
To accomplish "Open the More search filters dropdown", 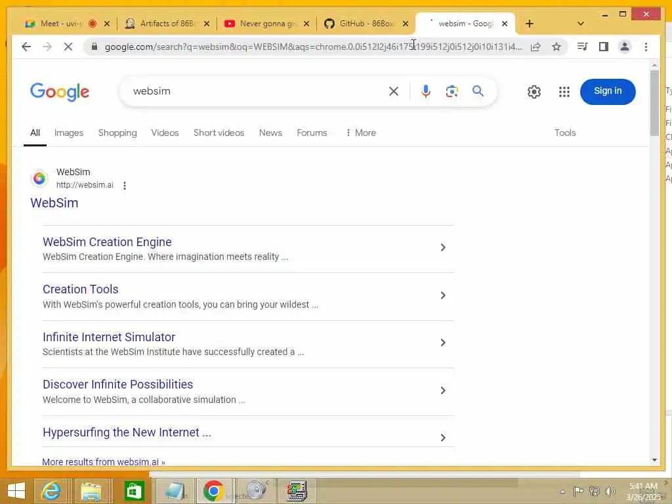I will pyautogui.click(x=361, y=133).
